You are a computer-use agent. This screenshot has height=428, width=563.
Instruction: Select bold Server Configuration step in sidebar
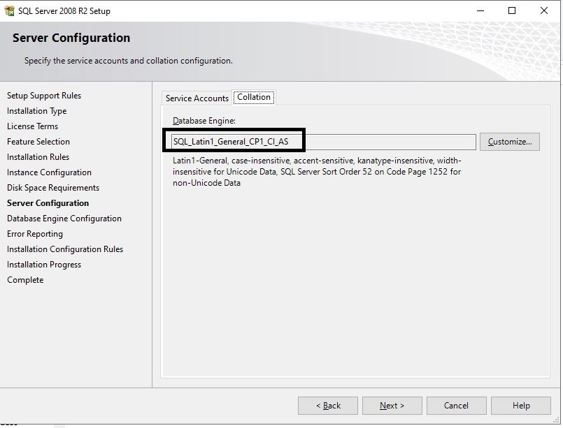48,203
